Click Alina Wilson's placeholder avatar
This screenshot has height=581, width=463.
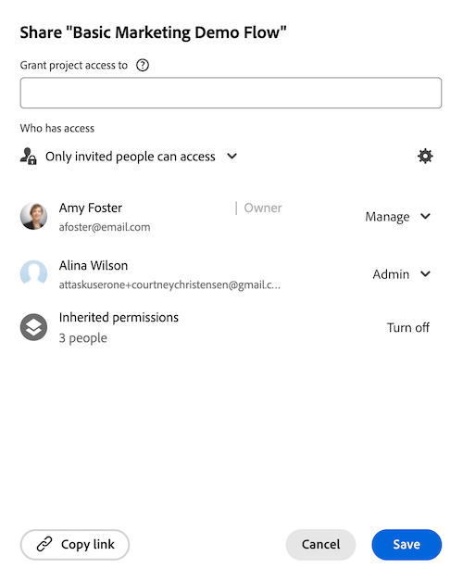[x=33, y=274]
